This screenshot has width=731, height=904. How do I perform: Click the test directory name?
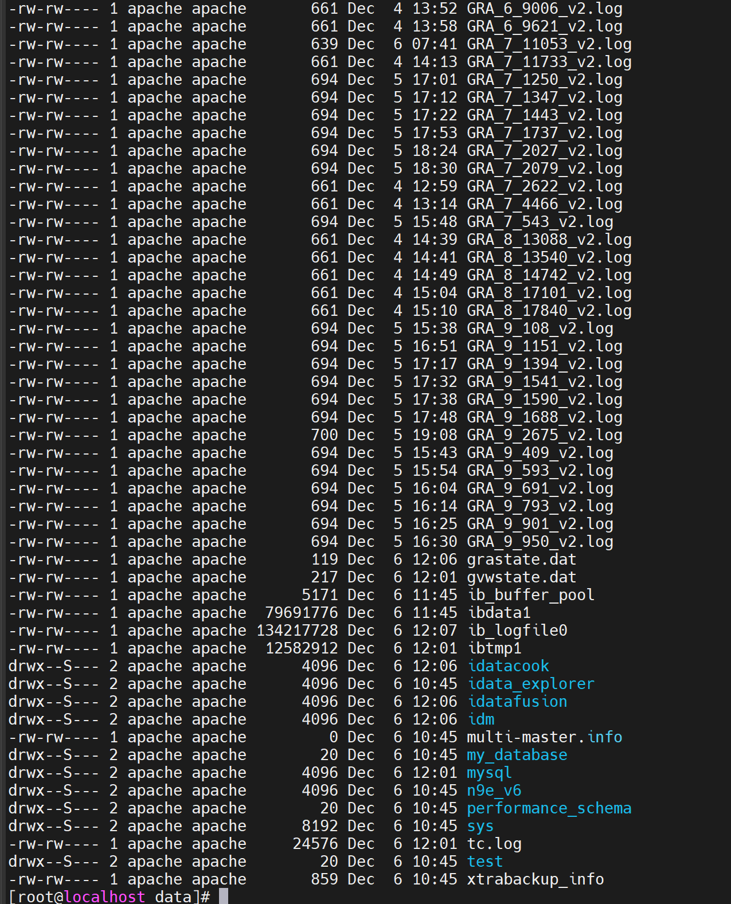click(484, 862)
